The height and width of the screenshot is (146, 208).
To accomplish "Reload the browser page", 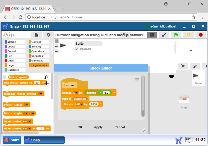I will click(21, 17).
